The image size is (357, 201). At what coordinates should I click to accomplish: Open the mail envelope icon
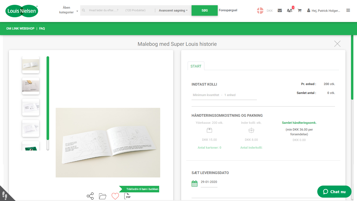pos(280,11)
